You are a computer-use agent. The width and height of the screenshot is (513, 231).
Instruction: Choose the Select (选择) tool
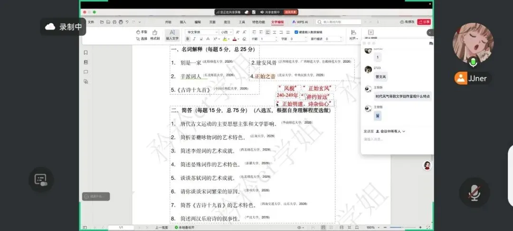tap(142, 38)
